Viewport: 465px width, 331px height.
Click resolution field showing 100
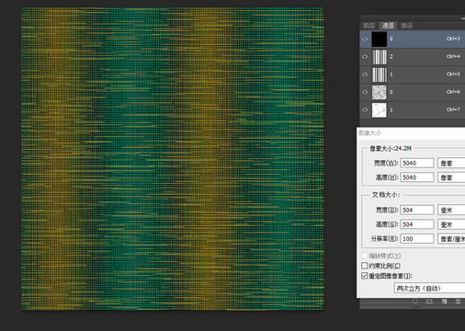[x=417, y=238]
